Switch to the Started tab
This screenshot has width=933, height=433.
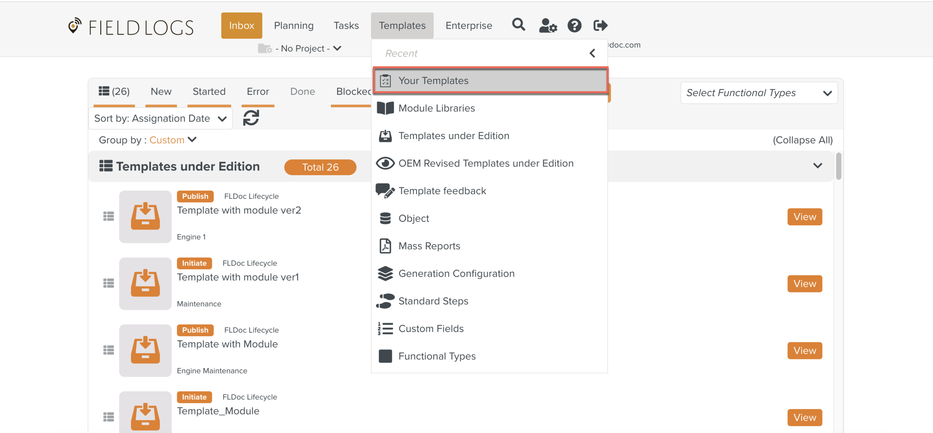click(x=209, y=91)
